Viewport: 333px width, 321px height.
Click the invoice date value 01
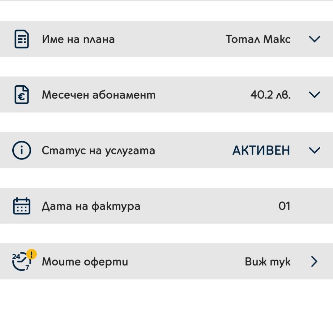click(x=284, y=206)
